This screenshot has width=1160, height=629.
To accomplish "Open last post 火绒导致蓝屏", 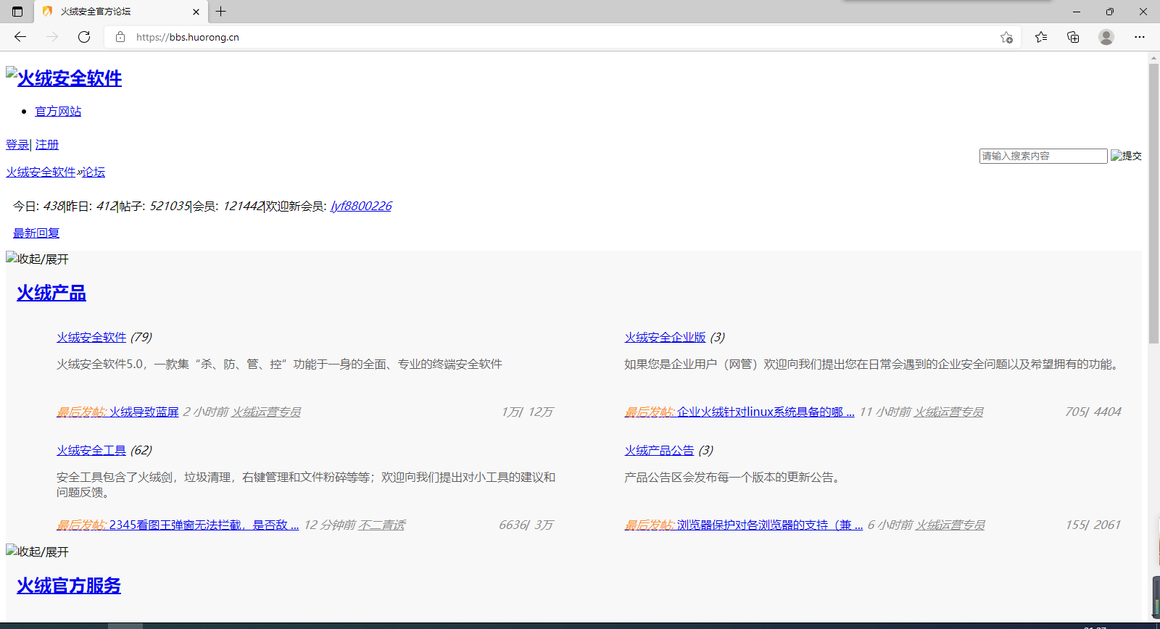I will pyautogui.click(x=144, y=412).
